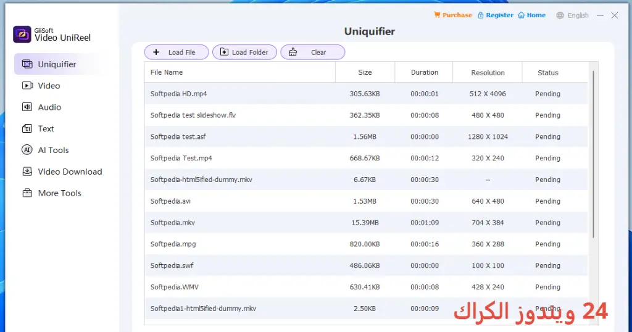The height and width of the screenshot is (332, 632).
Task: Select the Softpedia.swf file
Action: pos(366,265)
